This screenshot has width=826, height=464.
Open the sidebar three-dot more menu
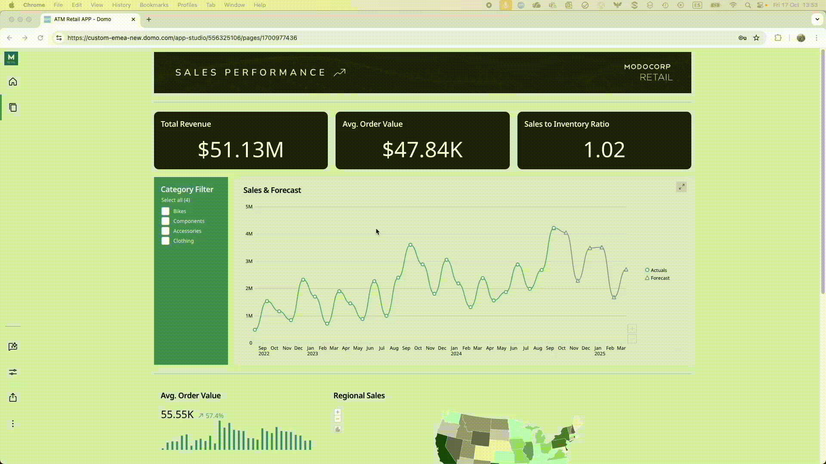[x=13, y=424]
